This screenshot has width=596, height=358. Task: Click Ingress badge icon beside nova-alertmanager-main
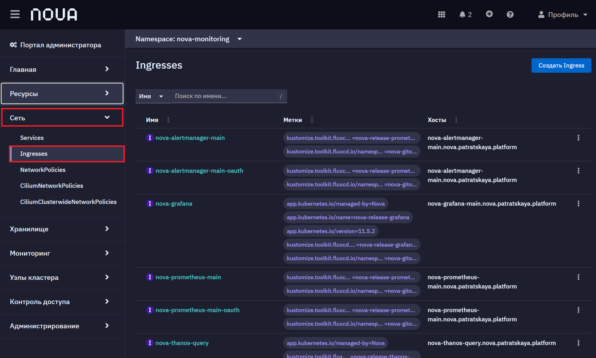click(149, 138)
